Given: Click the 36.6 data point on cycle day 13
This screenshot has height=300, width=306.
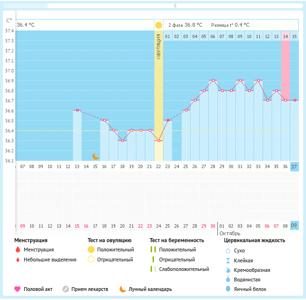Looking at the screenshot, I should (x=77, y=110).
